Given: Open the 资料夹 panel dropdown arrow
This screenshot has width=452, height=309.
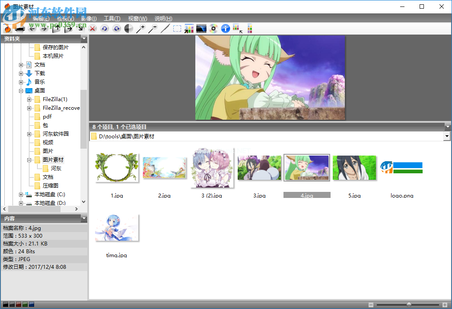Looking at the screenshot, I should pyautogui.click(x=84, y=39).
